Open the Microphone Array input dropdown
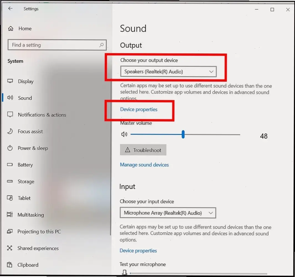295x277 pixels. [x=168, y=213]
